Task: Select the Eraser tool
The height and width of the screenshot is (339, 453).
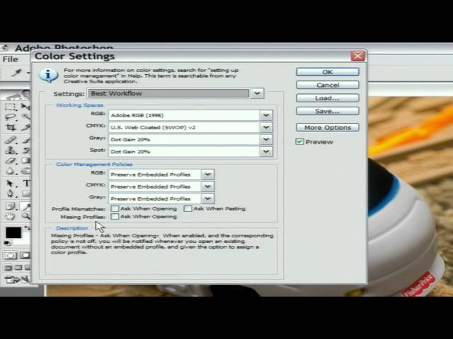Action: [11, 160]
